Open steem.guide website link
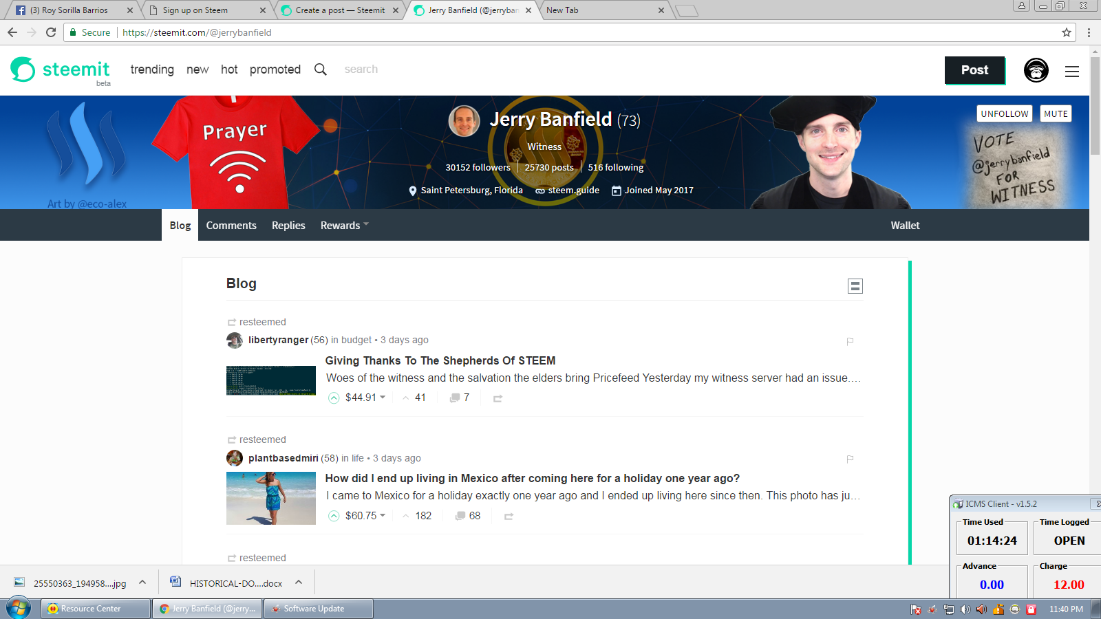The image size is (1101, 619). coord(573,191)
